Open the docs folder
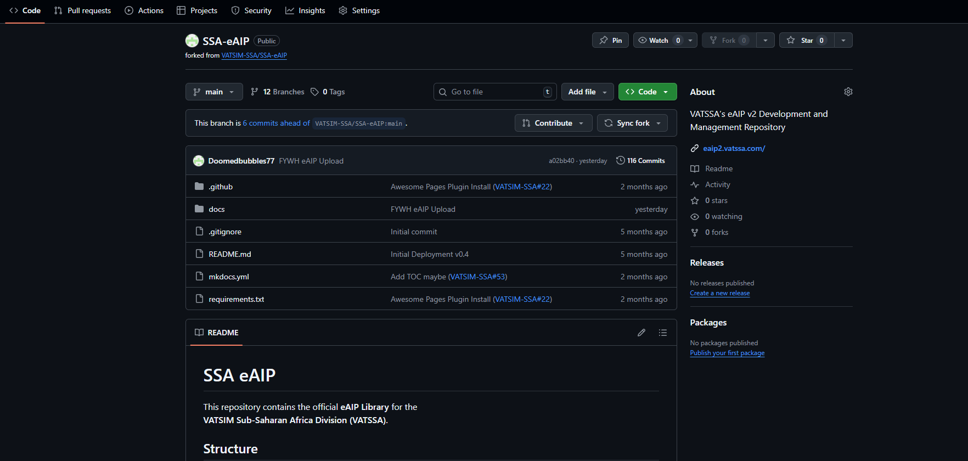 click(216, 209)
